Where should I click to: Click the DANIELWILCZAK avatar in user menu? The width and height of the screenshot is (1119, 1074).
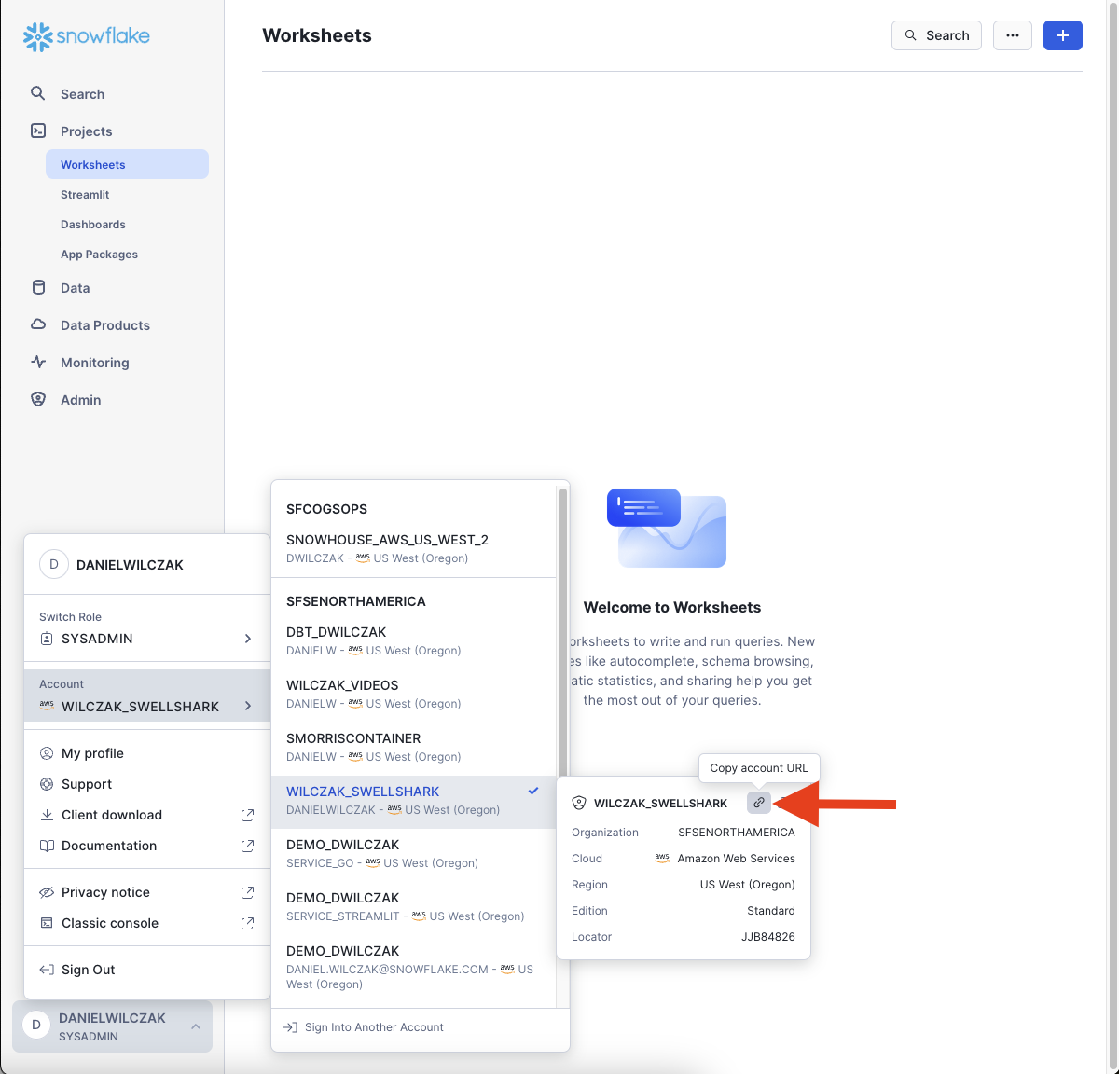coord(54,564)
